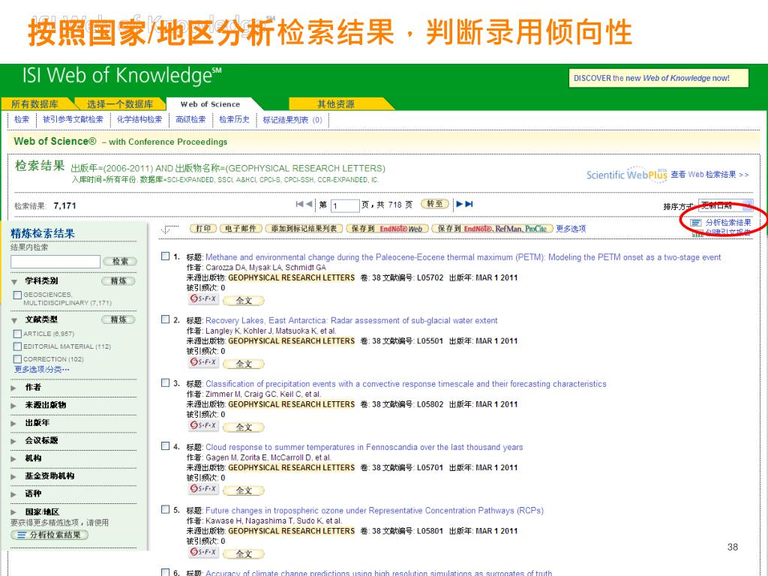
Task: Open the 其他资源 tab
Action: click(336, 103)
